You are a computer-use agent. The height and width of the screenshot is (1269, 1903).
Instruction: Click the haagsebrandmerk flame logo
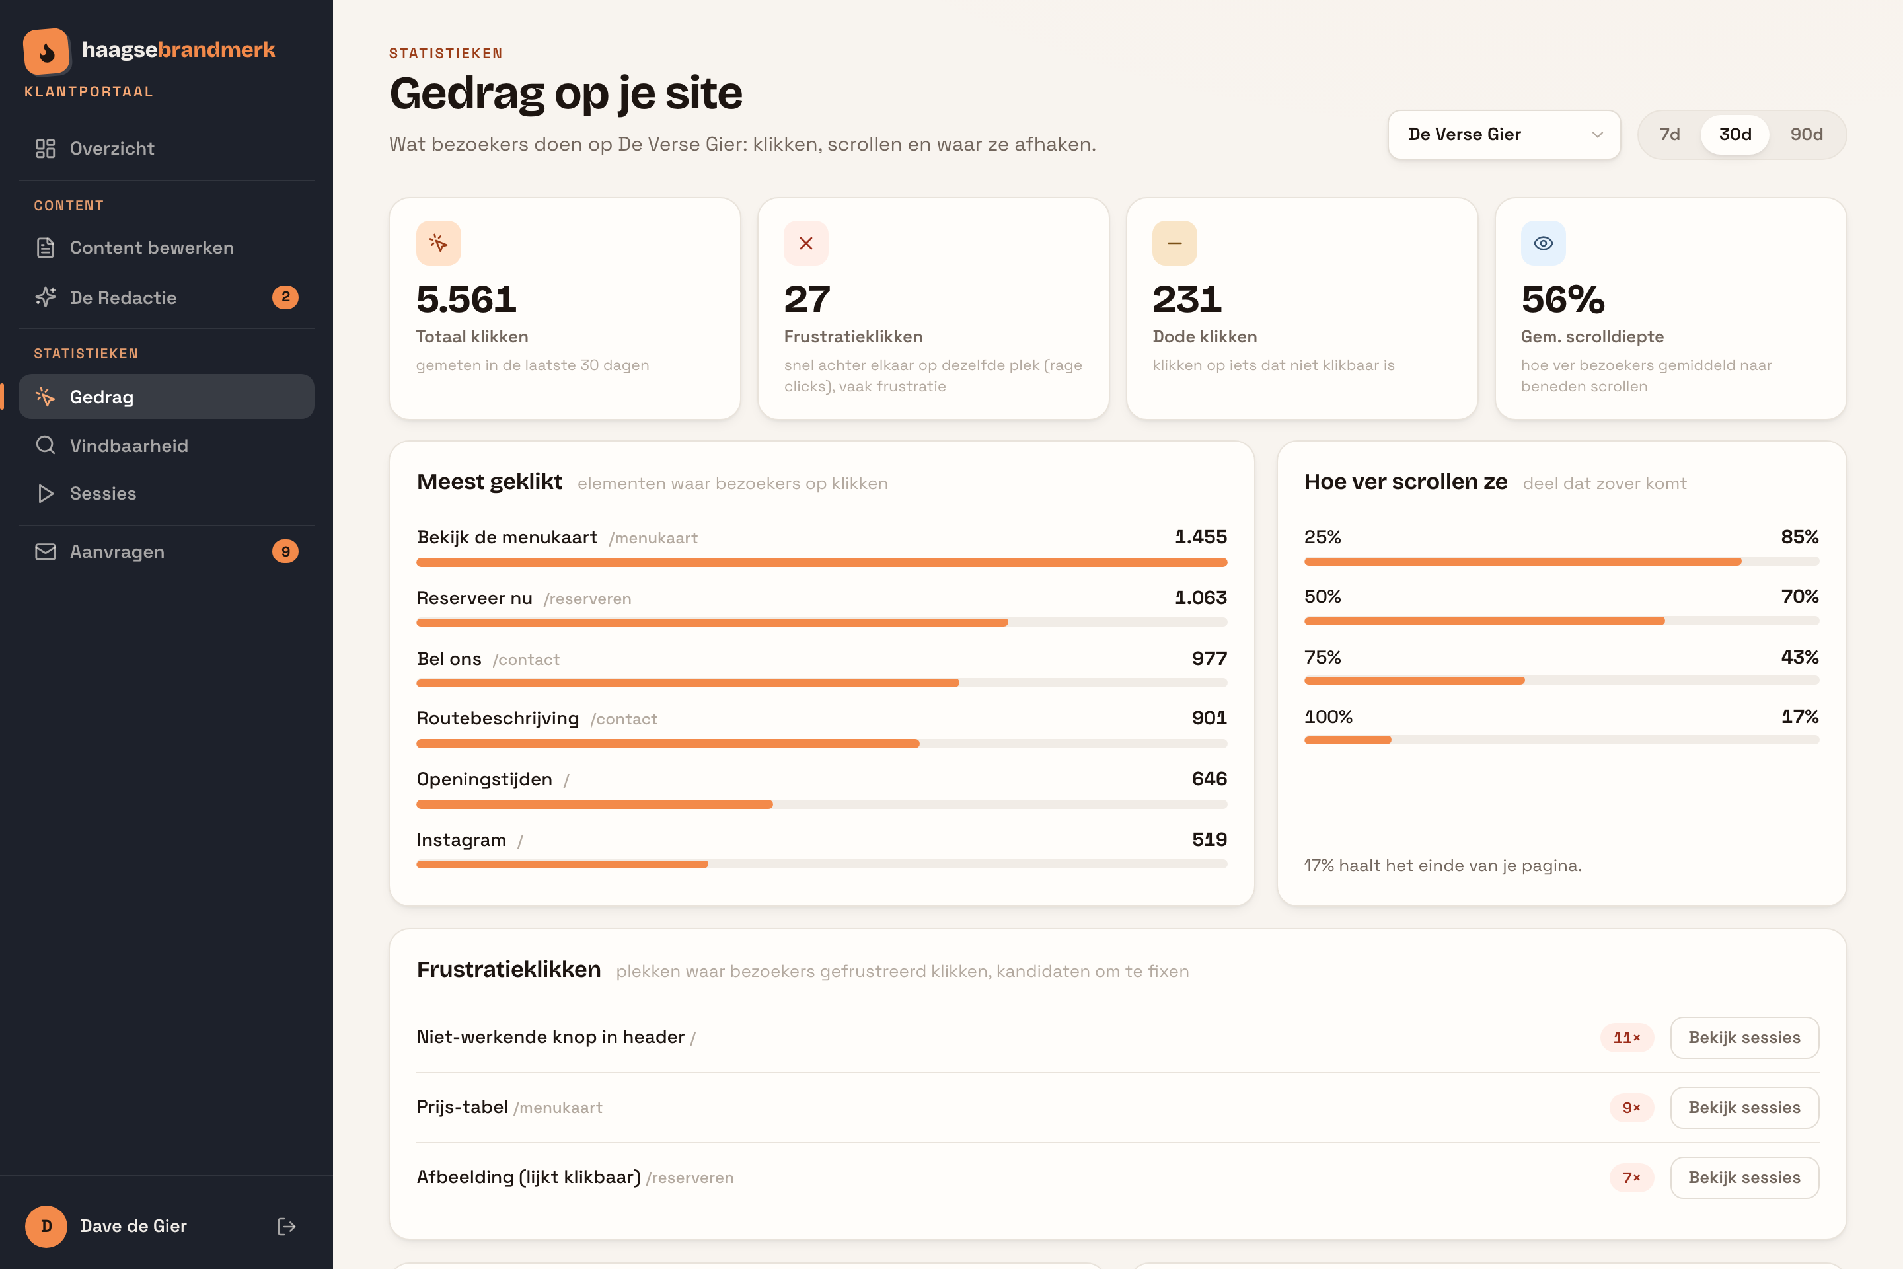click(47, 52)
